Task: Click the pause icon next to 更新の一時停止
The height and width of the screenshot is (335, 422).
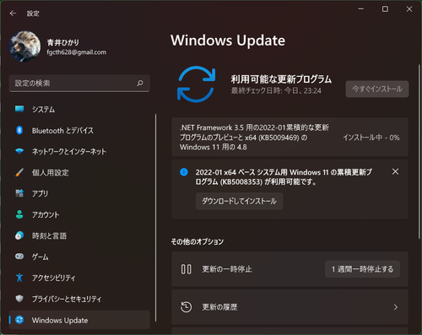Action: click(x=186, y=269)
